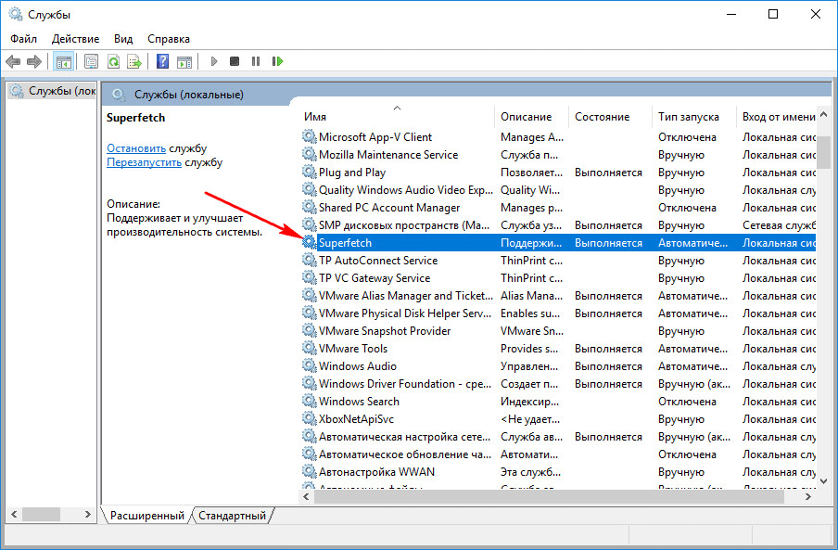Switch to the Стандартный tab
Screen dimensions: 838x550
tap(232, 516)
